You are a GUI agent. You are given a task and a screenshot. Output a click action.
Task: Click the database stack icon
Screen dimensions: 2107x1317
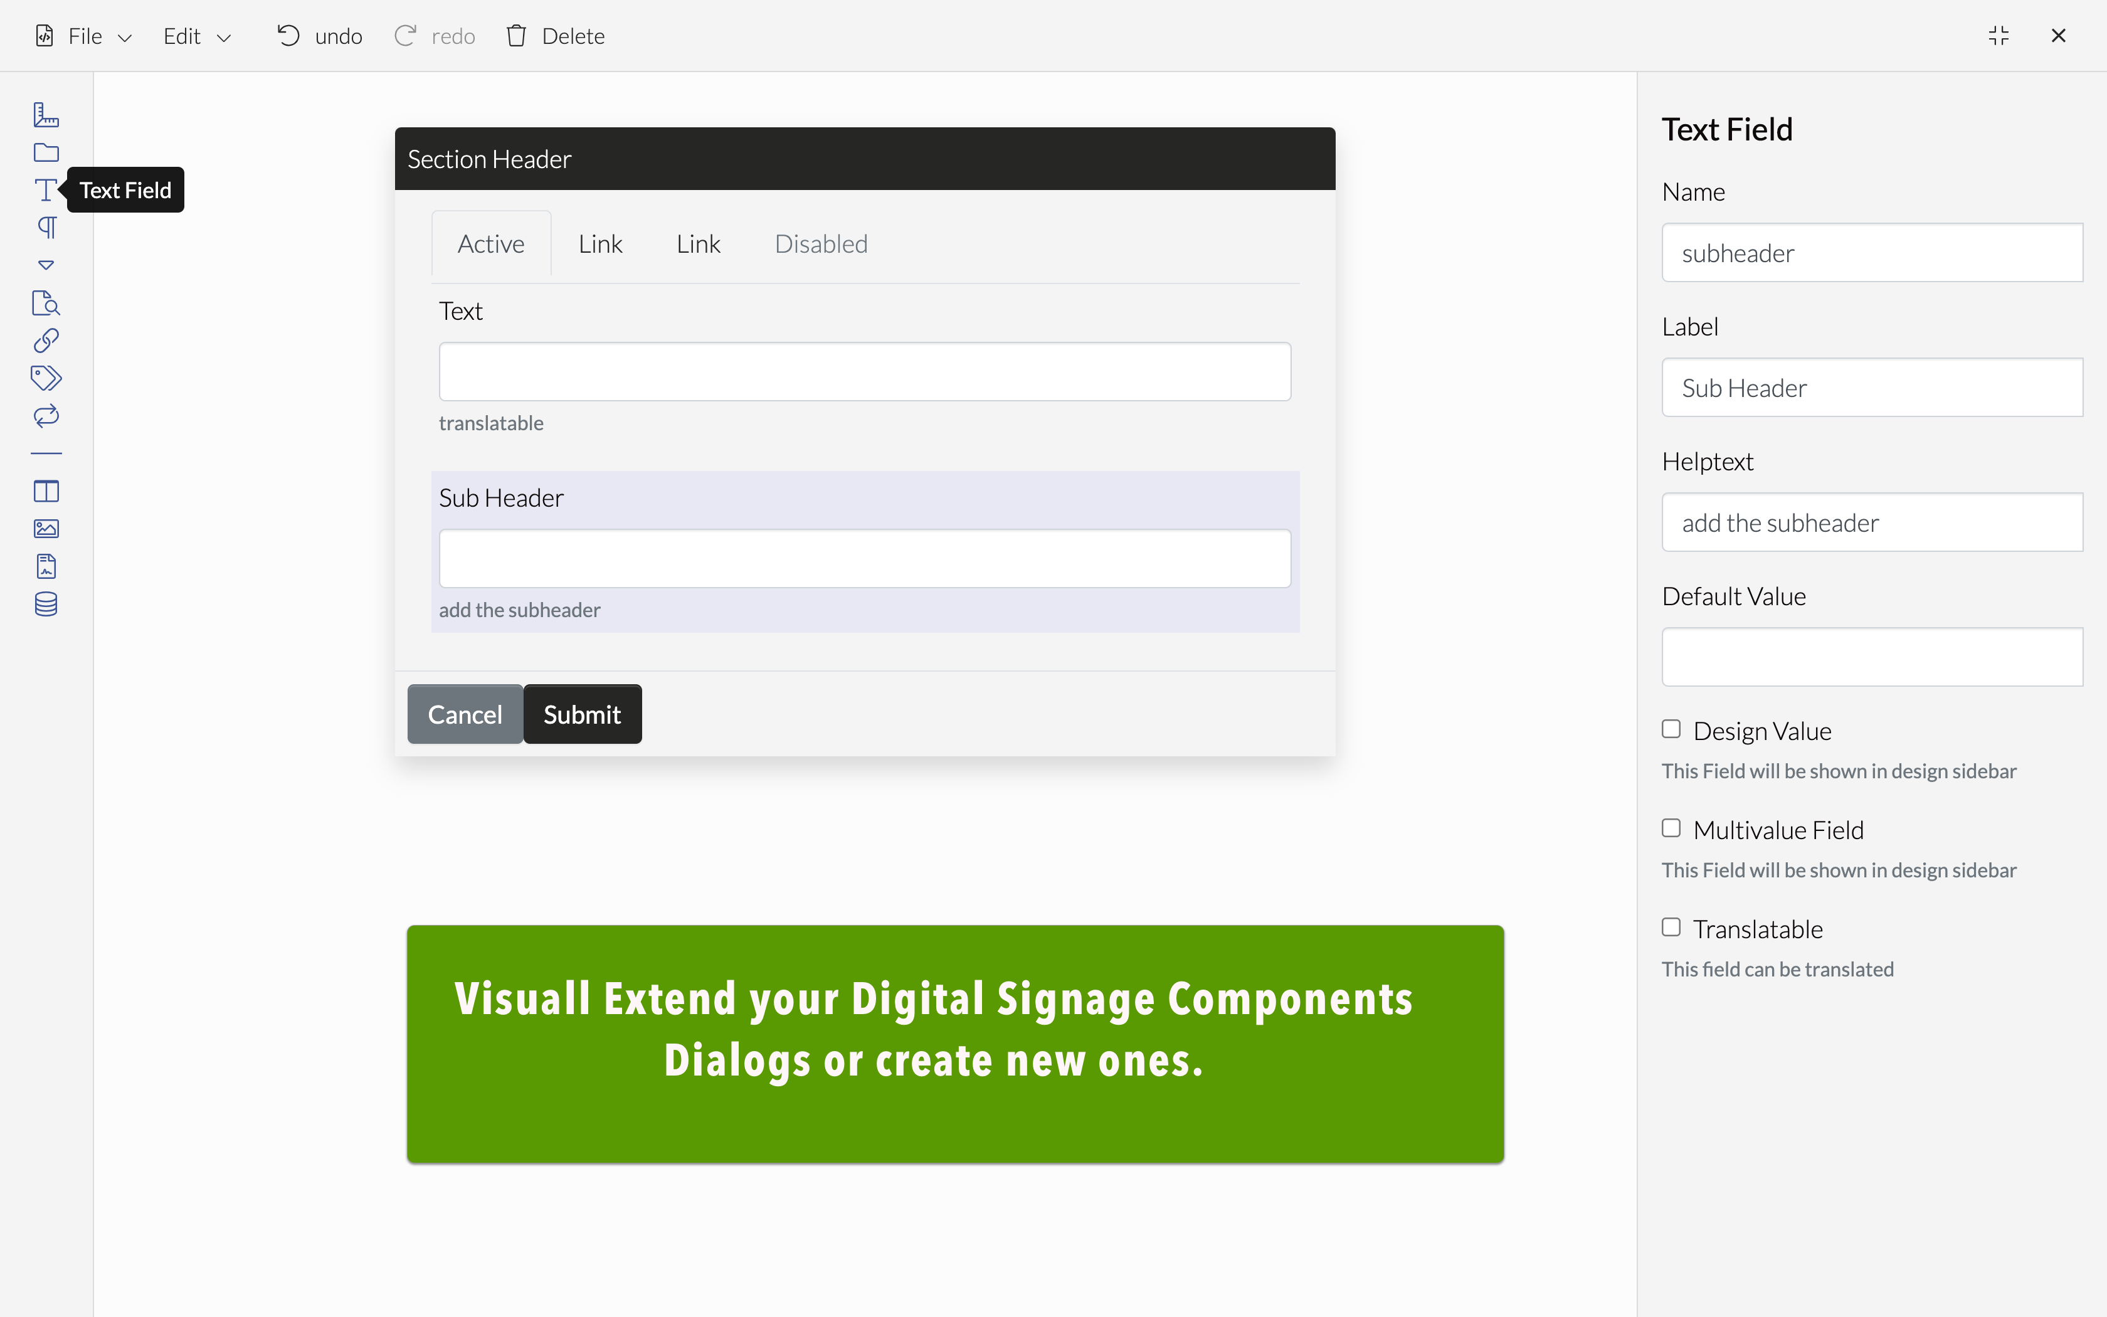[46, 603]
